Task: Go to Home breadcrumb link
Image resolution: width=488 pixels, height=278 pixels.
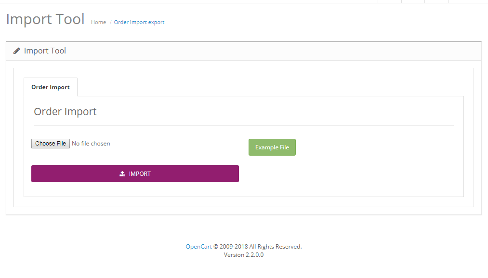Action: click(x=98, y=22)
